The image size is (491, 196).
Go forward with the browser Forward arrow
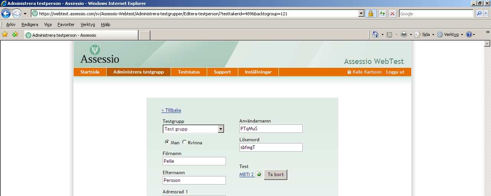click(16, 14)
